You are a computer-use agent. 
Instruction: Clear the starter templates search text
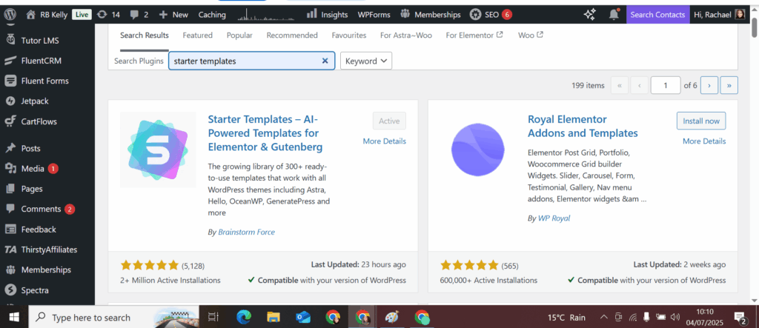(x=325, y=61)
